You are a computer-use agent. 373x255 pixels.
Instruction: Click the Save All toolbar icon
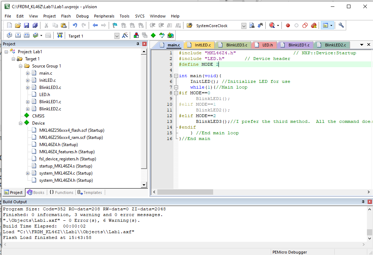[x=35, y=25]
